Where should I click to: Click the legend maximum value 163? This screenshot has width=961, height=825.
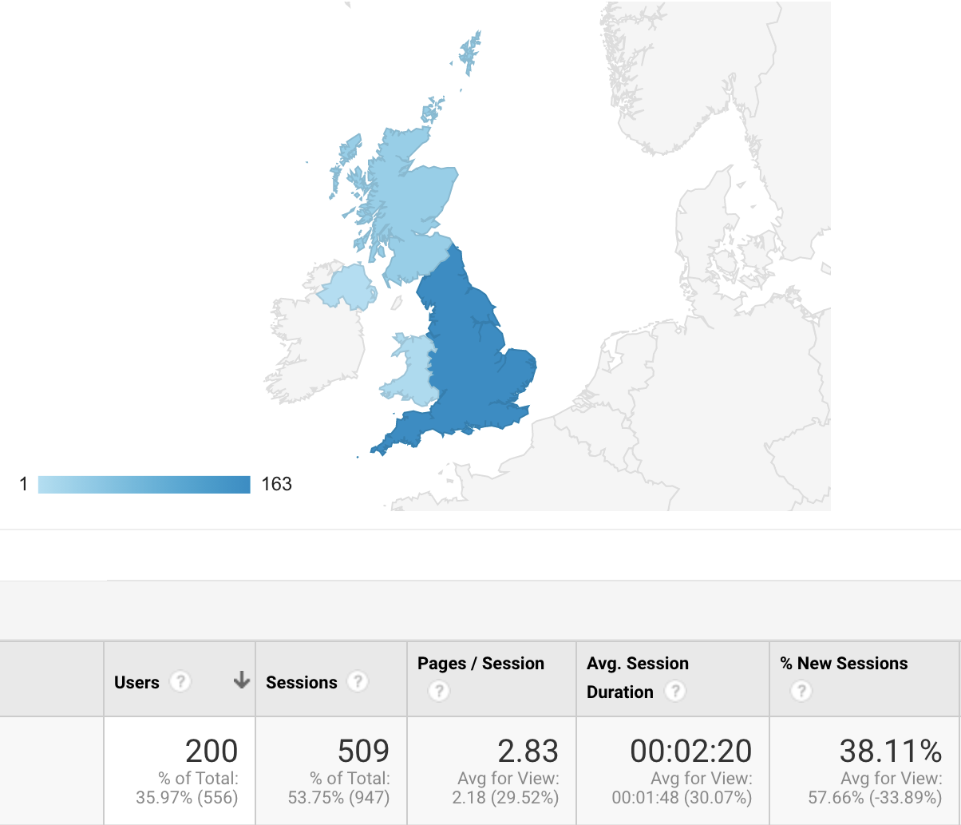276,484
